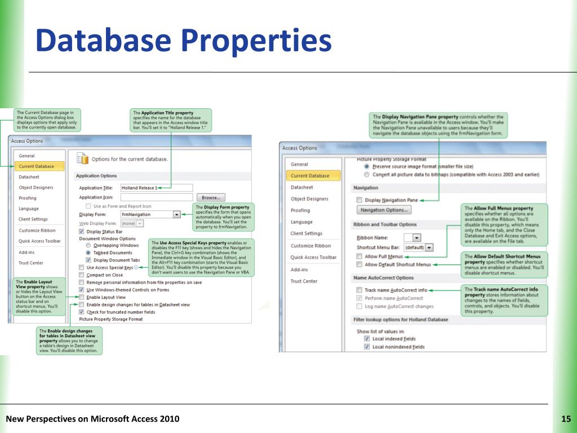Click Filter lookup options for Holland Database heading
The image size is (577, 433).
tap(401, 320)
